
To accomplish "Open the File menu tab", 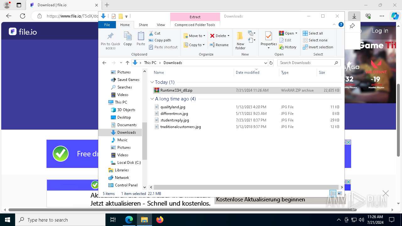I will [x=107, y=25].
